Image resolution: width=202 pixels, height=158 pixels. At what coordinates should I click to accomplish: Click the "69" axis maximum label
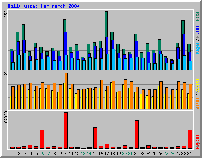pyautogui.click(x=6, y=74)
